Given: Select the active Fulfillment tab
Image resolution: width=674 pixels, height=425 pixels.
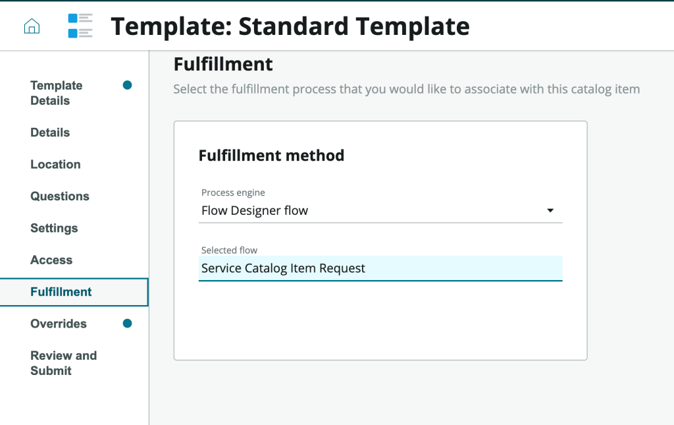Looking at the screenshot, I should [61, 292].
